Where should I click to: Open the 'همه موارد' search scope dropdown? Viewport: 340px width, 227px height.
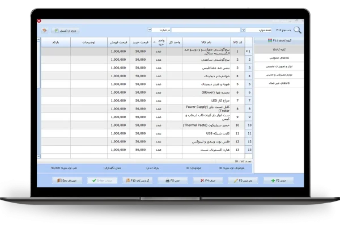point(244,30)
